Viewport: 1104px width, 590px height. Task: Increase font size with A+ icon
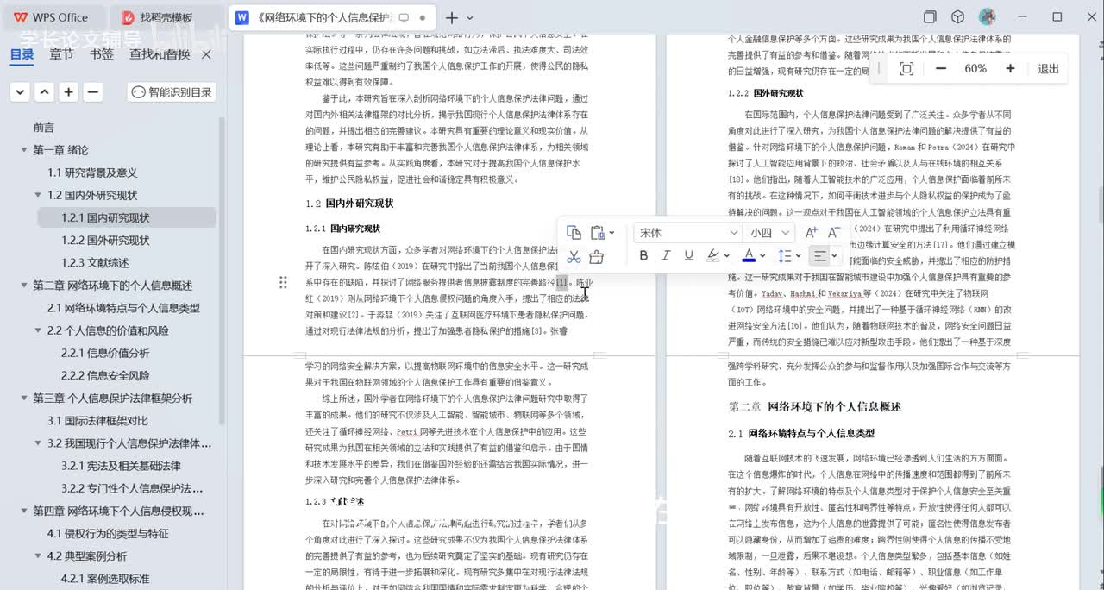pyautogui.click(x=811, y=233)
